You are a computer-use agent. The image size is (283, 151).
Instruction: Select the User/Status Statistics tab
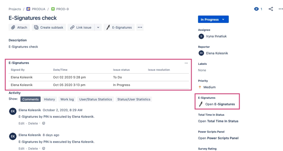(x=96, y=99)
